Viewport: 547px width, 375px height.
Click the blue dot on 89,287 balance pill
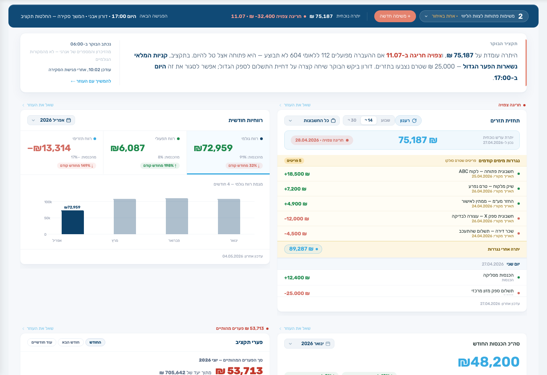(317, 249)
